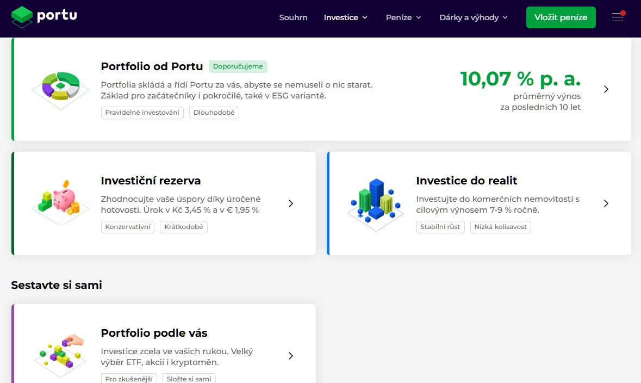Click the blue buildings Investice do realit illustration
The width and height of the screenshot is (641, 383).
[x=376, y=205]
